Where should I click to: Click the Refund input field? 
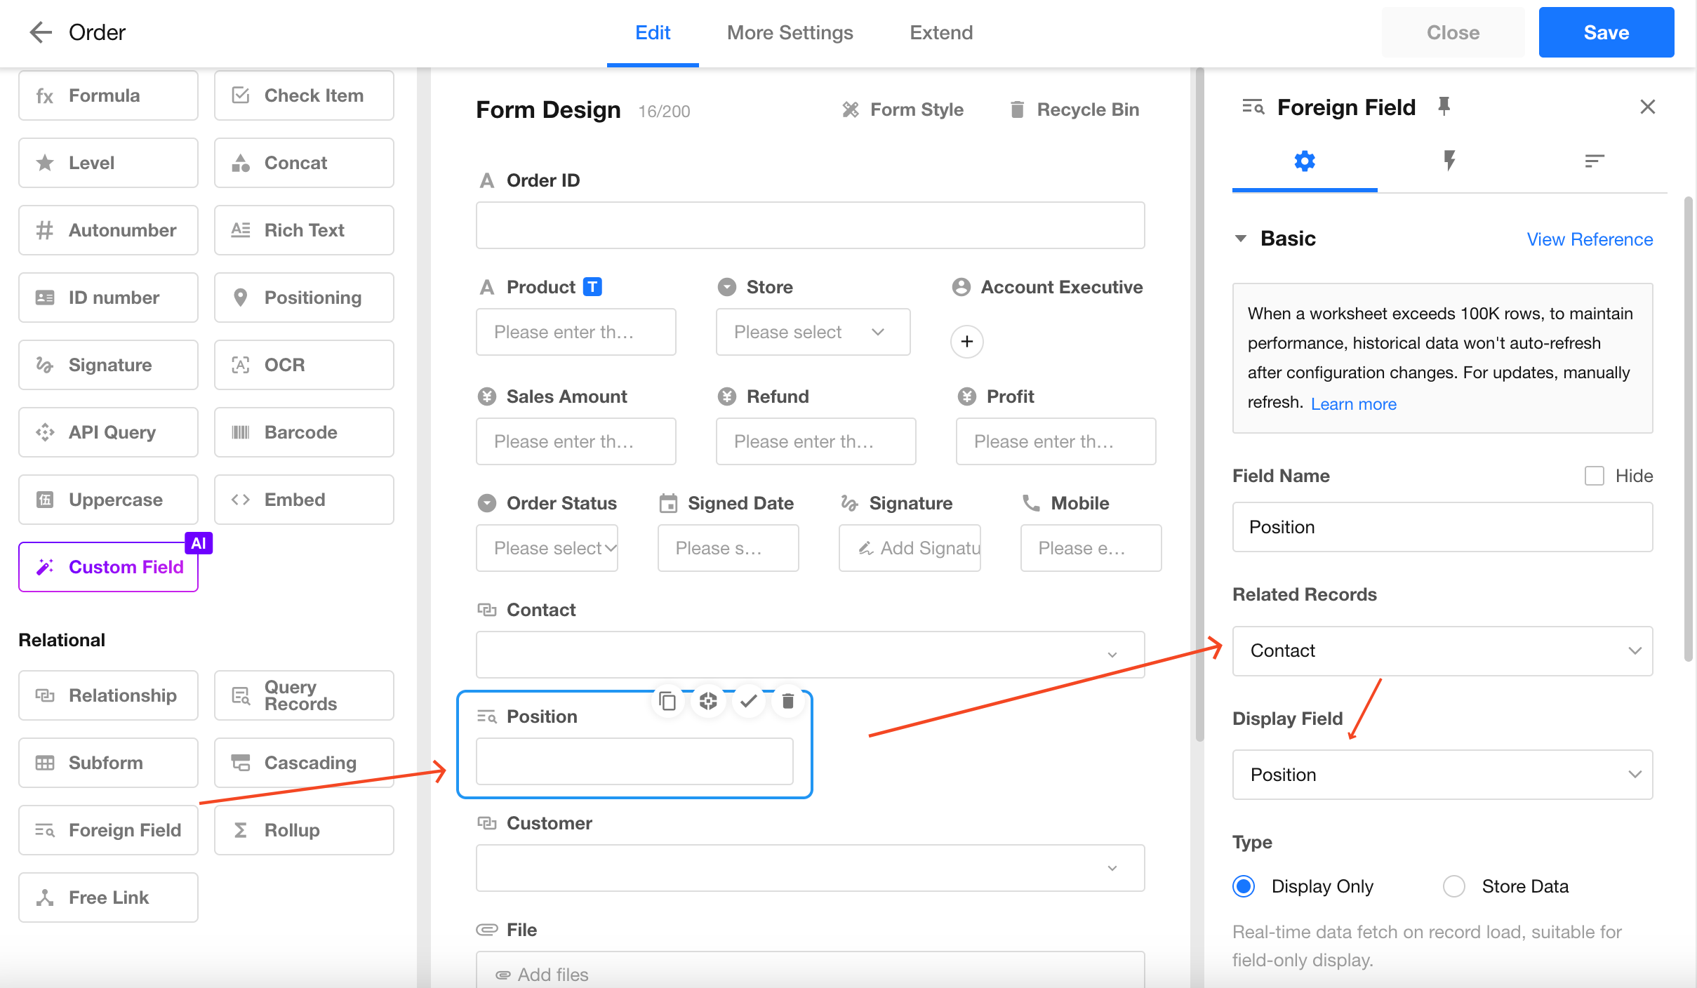(816, 441)
